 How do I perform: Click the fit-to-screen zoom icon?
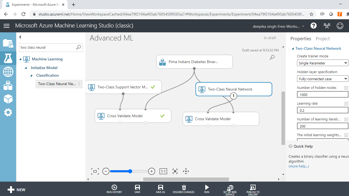[95, 171]
